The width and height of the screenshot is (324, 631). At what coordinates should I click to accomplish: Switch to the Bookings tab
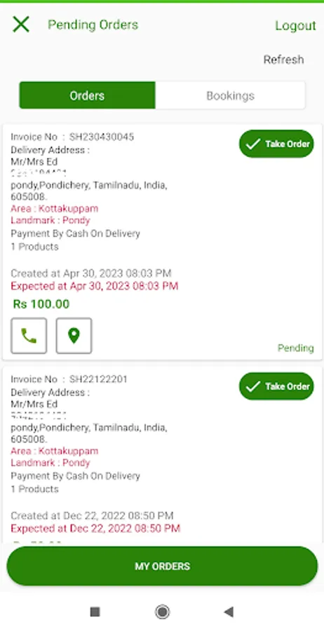click(230, 95)
